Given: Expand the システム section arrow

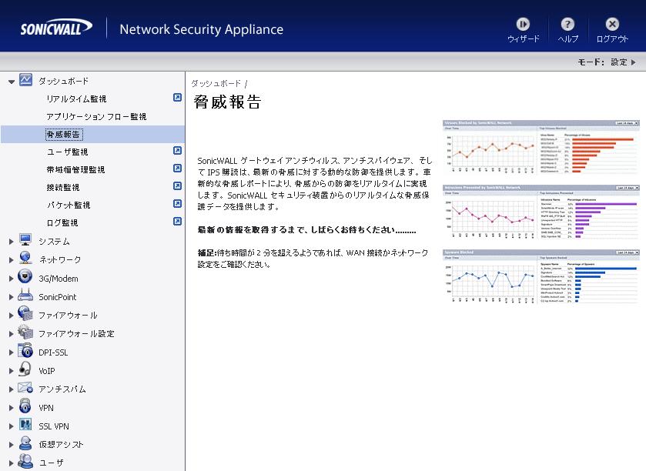Looking at the screenshot, I should point(11,242).
